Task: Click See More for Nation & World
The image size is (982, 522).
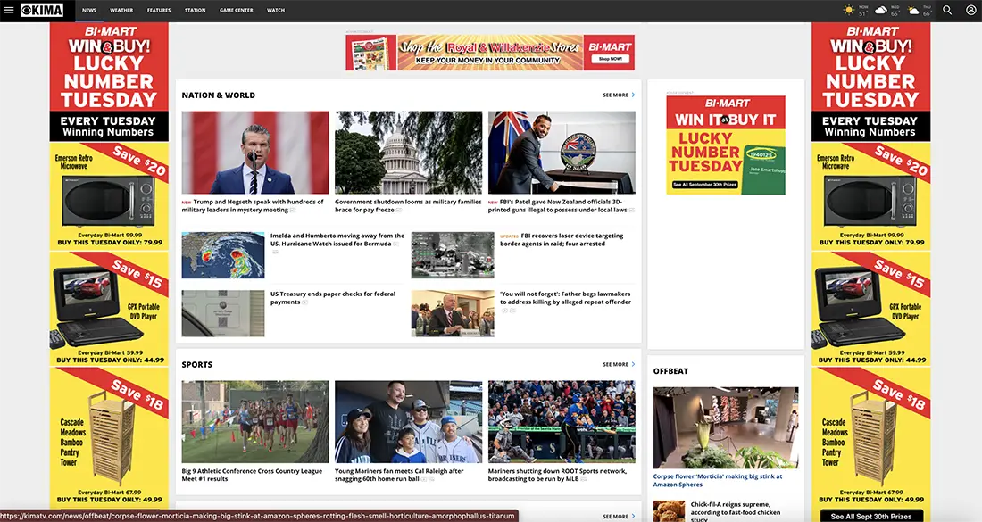Action: [x=619, y=95]
